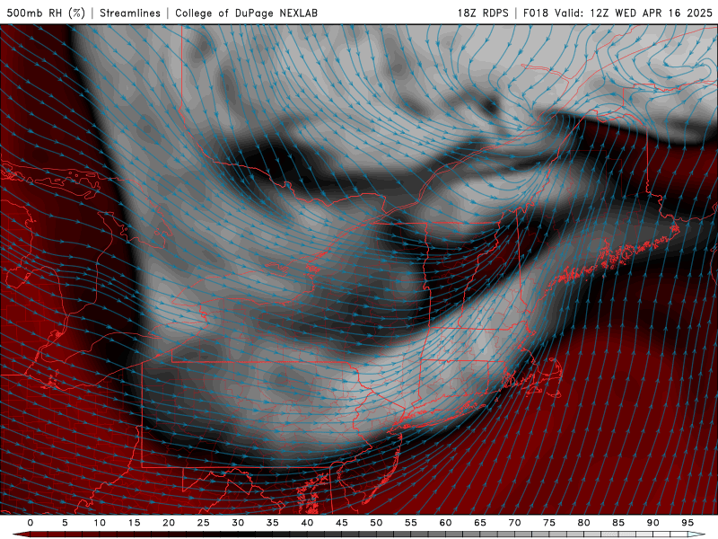Click the colorbar label "55"
Viewport: 718px width, 539px height.
411,523
